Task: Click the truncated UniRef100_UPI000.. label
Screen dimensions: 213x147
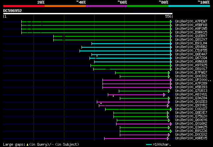Action: tap(193, 80)
